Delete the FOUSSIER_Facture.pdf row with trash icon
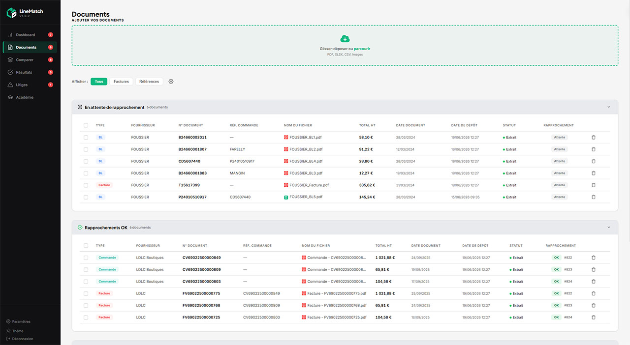This screenshot has height=345, width=630. (593, 185)
